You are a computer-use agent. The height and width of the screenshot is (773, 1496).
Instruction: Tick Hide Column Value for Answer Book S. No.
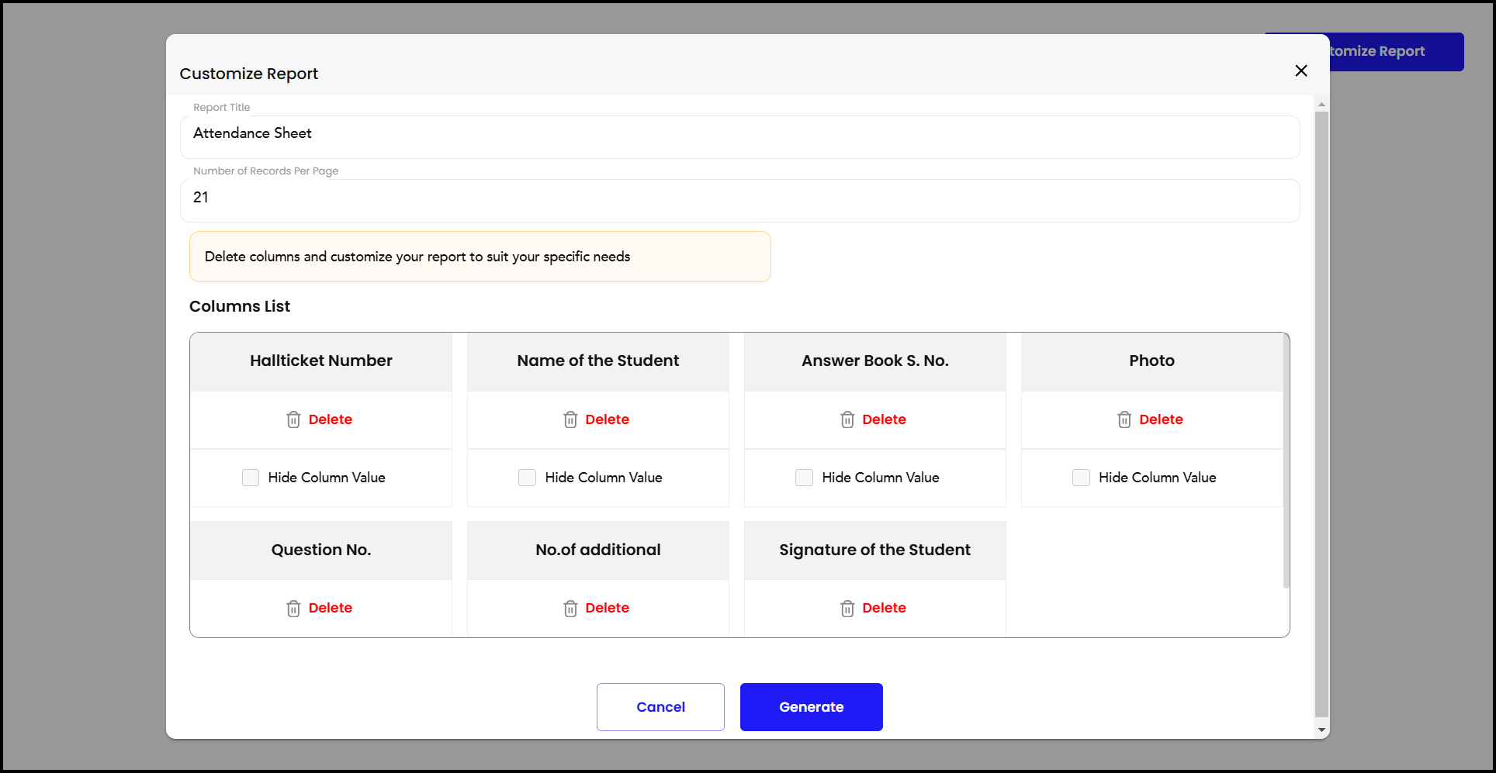point(805,478)
